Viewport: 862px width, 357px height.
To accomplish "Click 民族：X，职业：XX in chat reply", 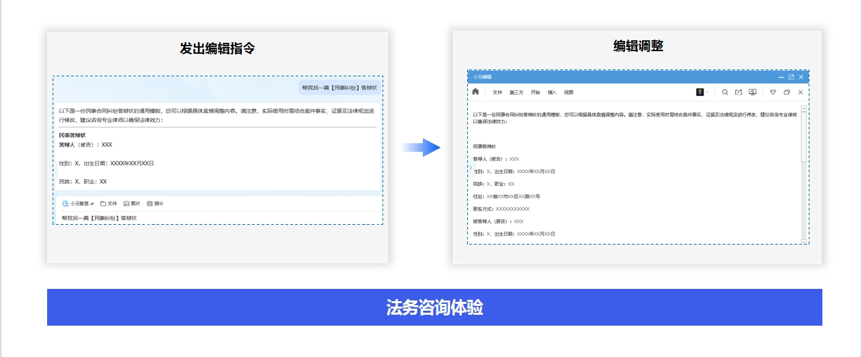I will [x=83, y=182].
